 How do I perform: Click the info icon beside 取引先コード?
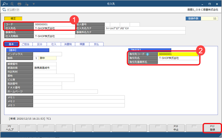(x=148, y=54)
